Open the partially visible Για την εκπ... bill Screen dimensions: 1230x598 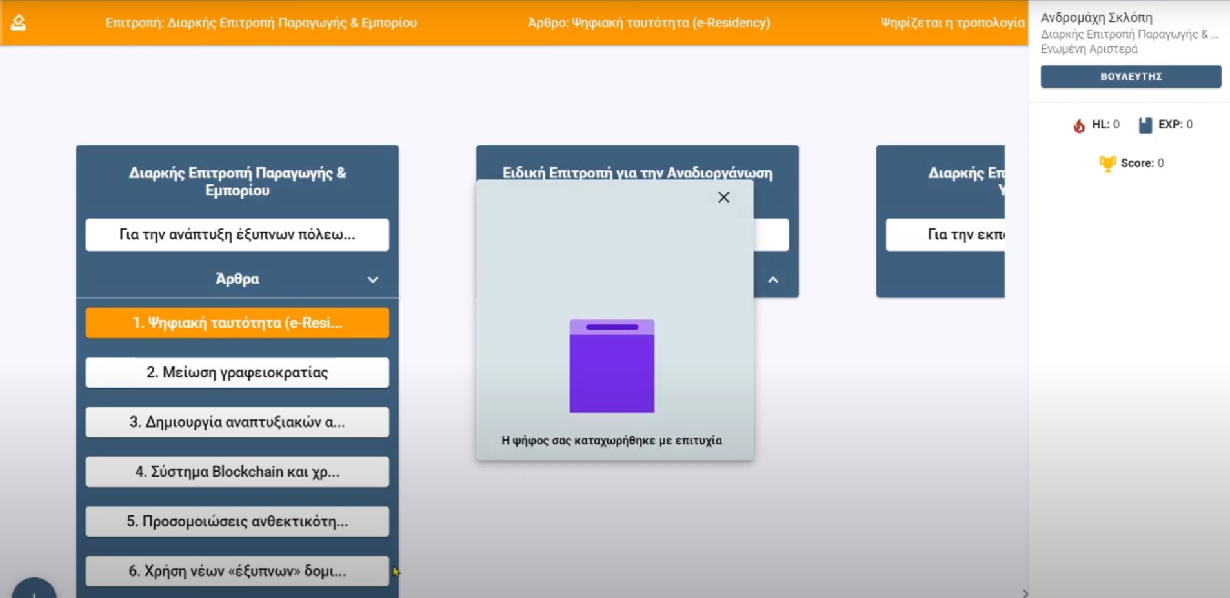tap(945, 234)
